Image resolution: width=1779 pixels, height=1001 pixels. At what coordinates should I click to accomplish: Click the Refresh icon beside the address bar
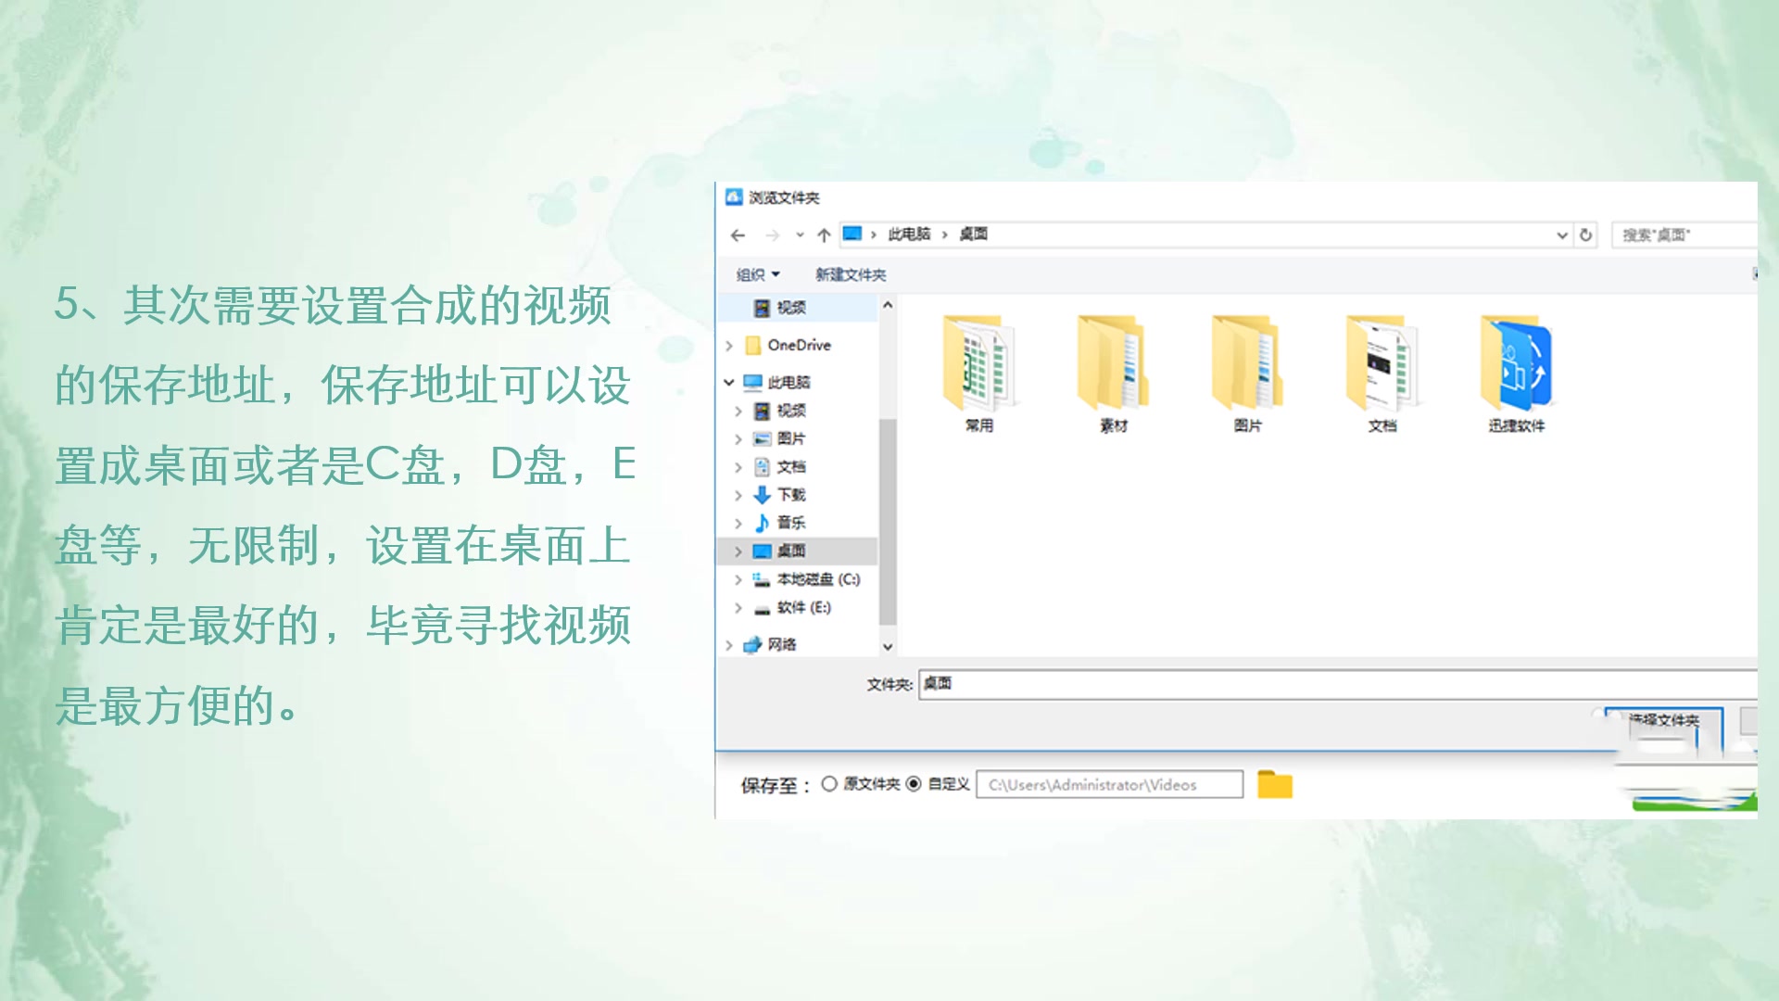point(1586,234)
